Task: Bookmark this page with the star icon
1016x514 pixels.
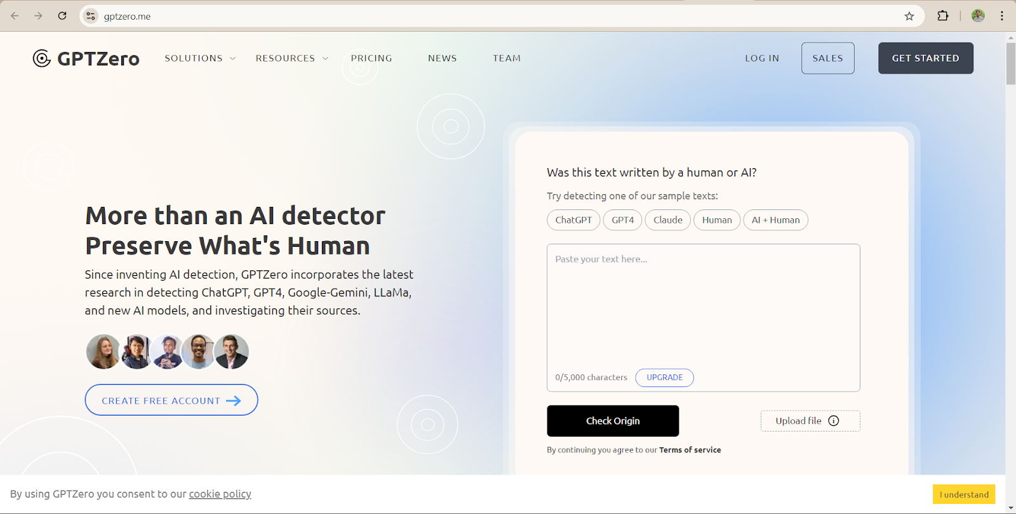Action: point(909,16)
